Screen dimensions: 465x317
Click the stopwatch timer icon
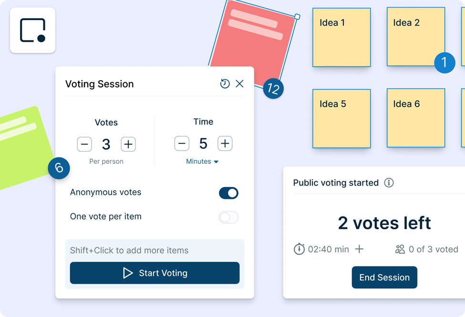pyautogui.click(x=299, y=249)
